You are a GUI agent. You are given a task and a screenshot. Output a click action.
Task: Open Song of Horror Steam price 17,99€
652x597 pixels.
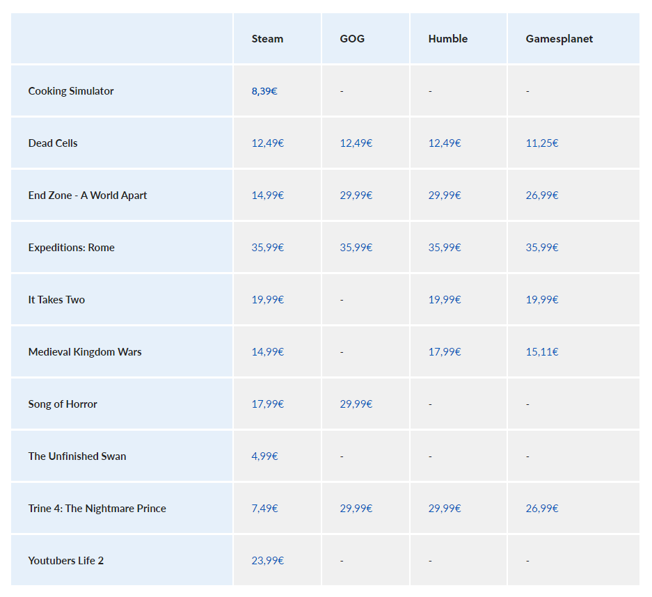coord(267,404)
